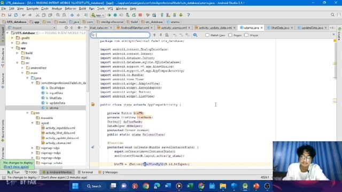Toggle the Match Case checkbox
The width and height of the screenshot is (342, 192).
[x=207, y=35]
